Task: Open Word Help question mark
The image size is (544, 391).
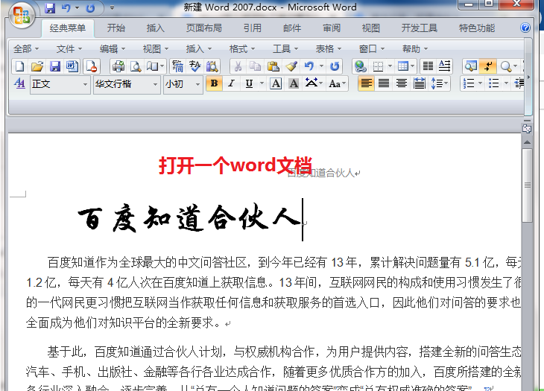Action: coord(525,28)
